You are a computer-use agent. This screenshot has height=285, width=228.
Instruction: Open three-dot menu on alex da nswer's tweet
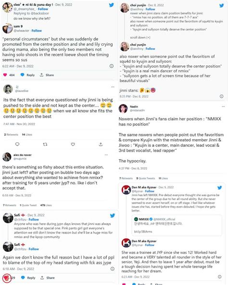(106, 155)
